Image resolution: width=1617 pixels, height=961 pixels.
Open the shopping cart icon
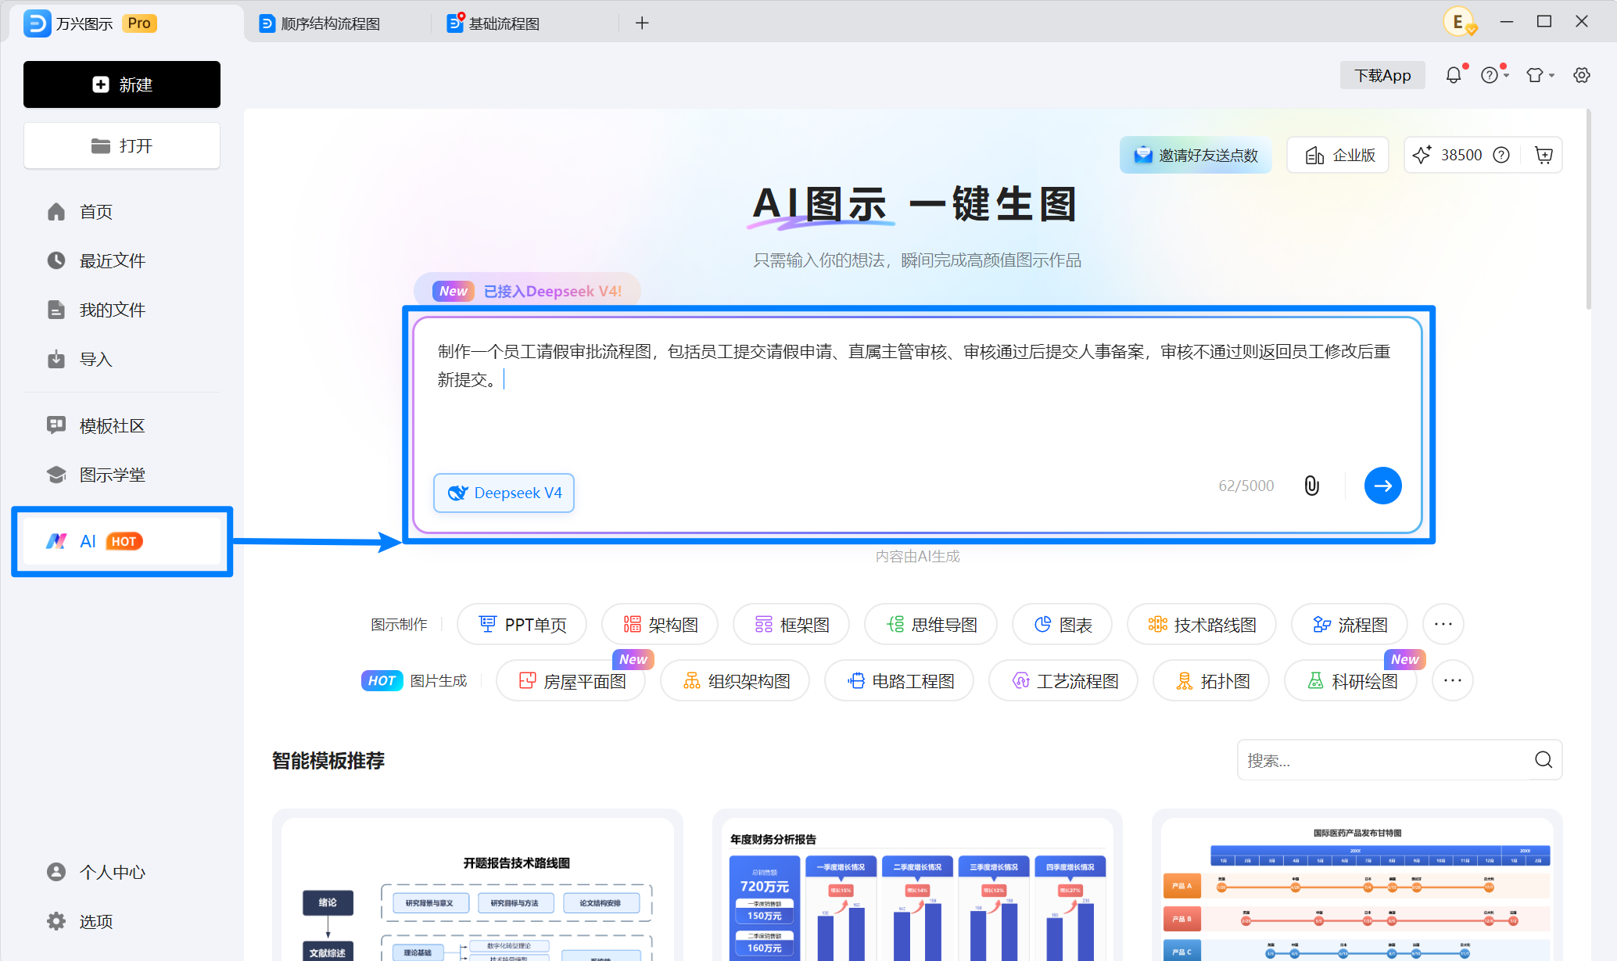[1543, 155]
